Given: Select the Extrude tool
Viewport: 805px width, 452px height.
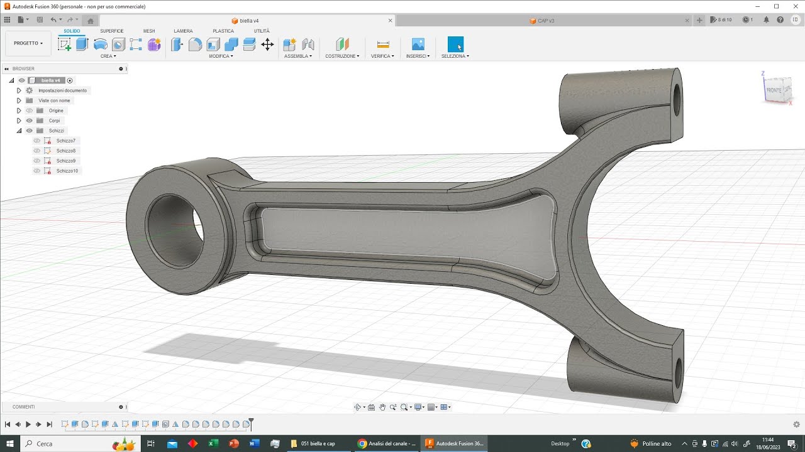Looking at the screenshot, I should click(x=82, y=45).
